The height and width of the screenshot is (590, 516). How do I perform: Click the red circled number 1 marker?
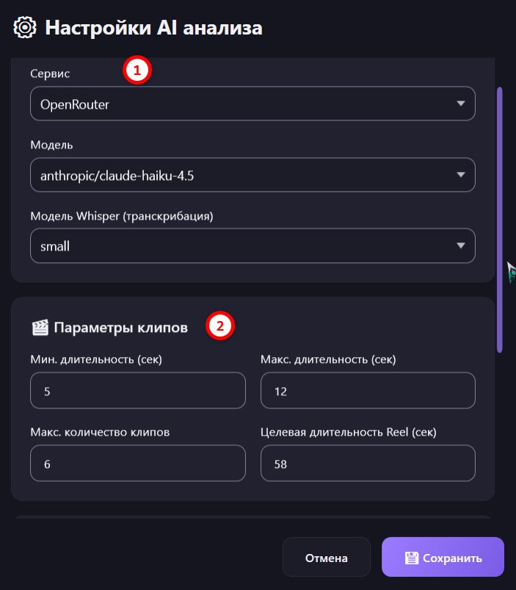pyautogui.click(x=137, y=70)
